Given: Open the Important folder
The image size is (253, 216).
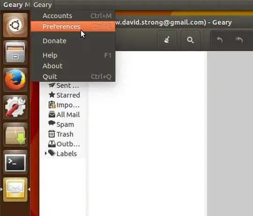Looking at the screenshot, I should coord(64,105).
